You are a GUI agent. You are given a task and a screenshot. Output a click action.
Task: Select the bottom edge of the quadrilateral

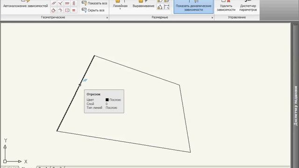click(123, 141)
